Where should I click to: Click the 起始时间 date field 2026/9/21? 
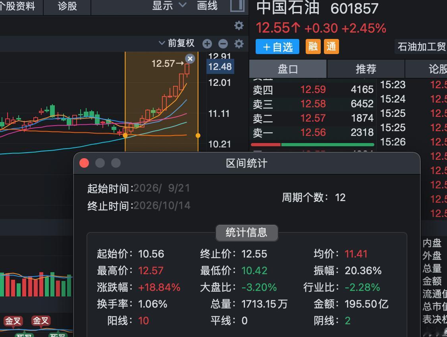(162, 188)
